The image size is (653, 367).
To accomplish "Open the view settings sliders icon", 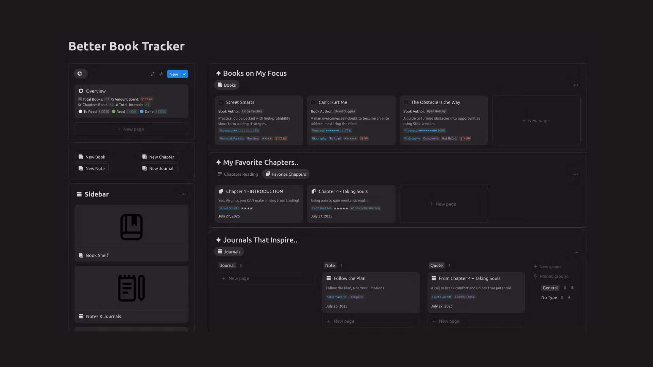I will tap(161, 74).
